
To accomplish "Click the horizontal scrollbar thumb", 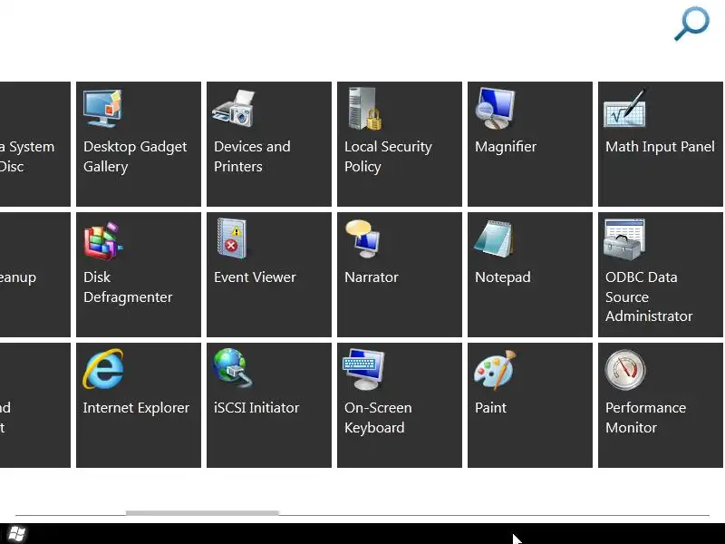I will pos(202,512).
